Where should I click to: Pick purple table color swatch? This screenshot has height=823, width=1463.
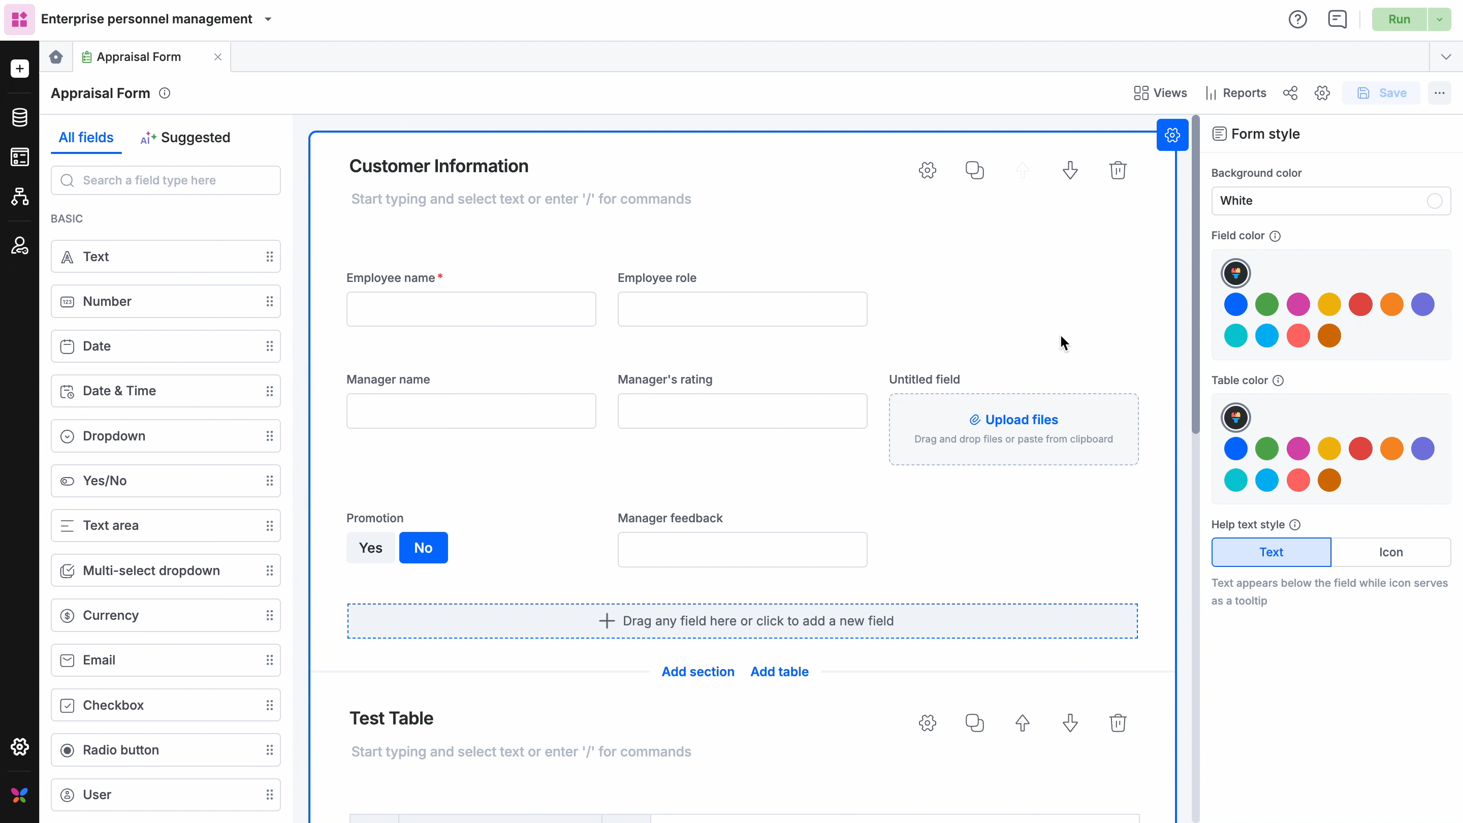tap(1423, 449)
